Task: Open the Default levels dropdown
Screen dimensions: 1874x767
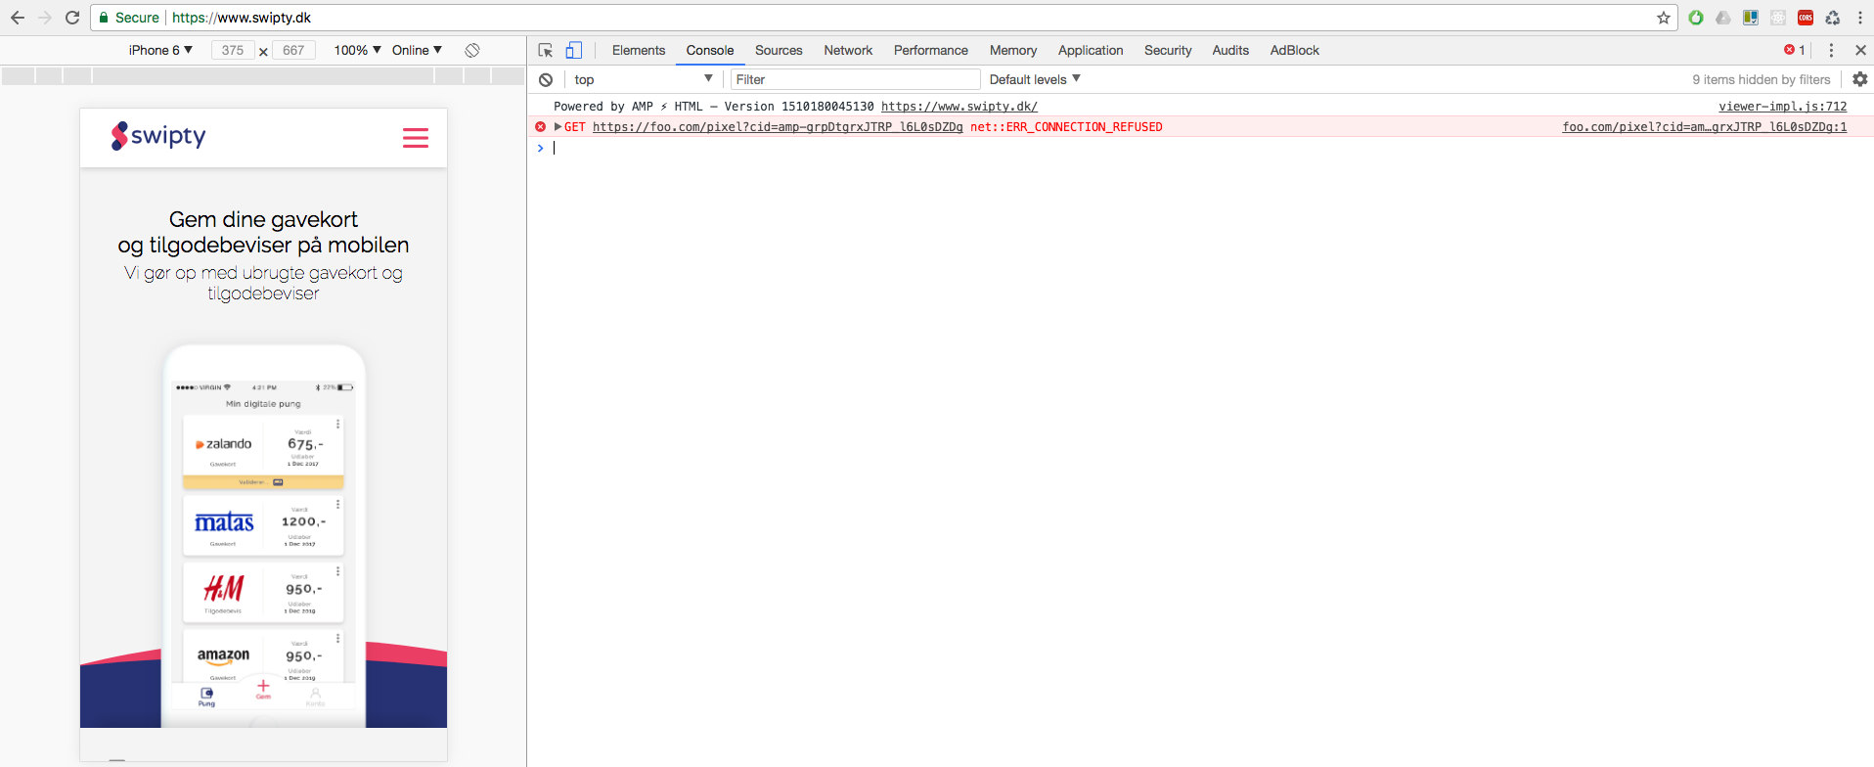Action: click(1035, 79)
